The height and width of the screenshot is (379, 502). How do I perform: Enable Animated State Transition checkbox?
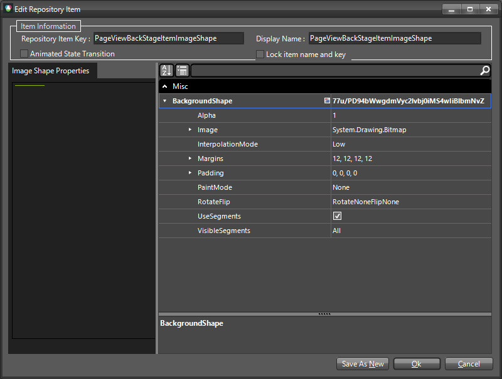pyautogui.click(x=24, y=54)
